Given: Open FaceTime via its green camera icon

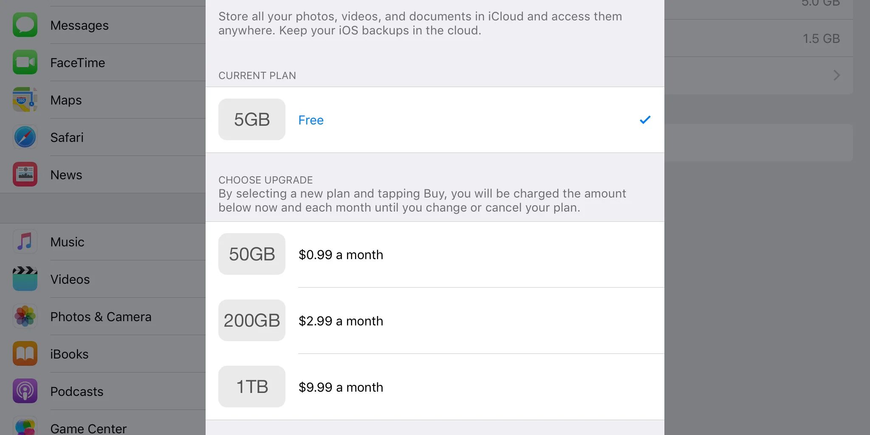Looking at the screenshot, I should click(x=25, y=62).
